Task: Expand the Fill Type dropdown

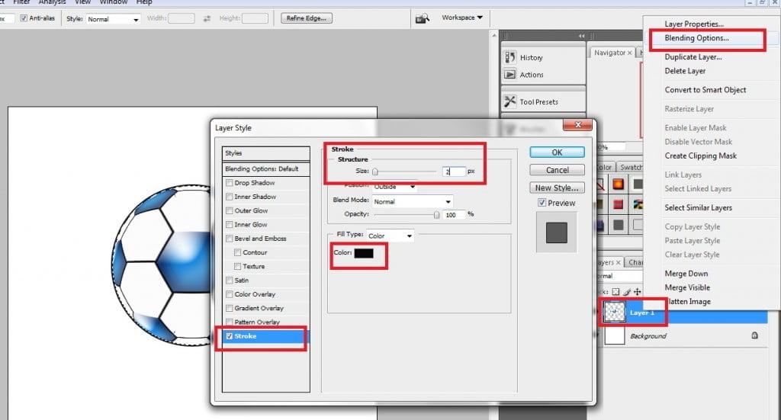Action: click(390, 236)
